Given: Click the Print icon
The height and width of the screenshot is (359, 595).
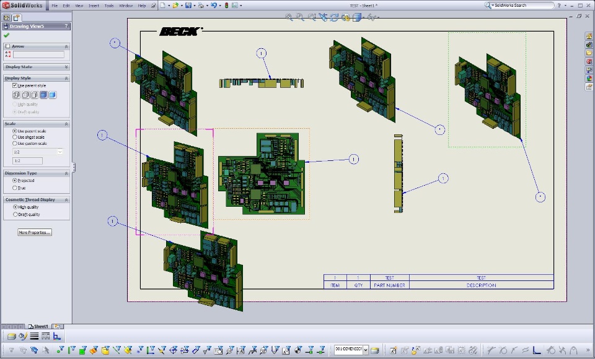Looking at the screenshot, I should pyautogui.click(x=201, y=6).
